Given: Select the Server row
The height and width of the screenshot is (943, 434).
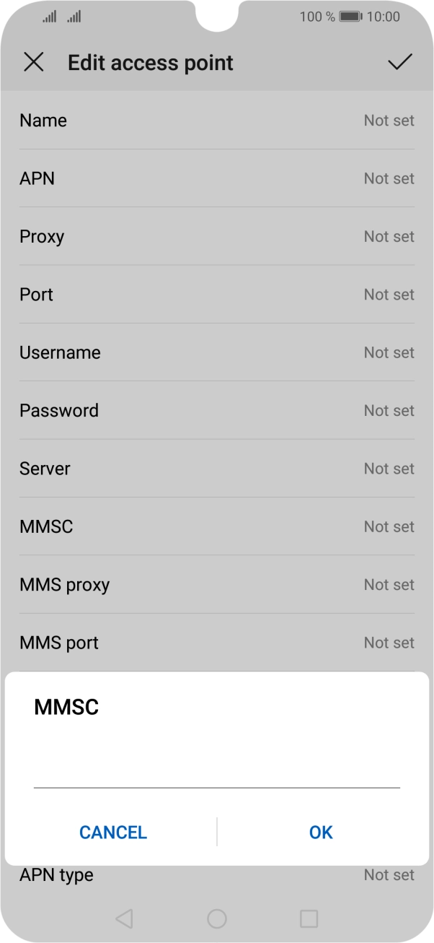Looking at the screenshot, I should [x=216, y=468].
